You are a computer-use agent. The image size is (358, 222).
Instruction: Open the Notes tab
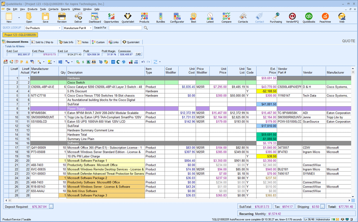83,42
